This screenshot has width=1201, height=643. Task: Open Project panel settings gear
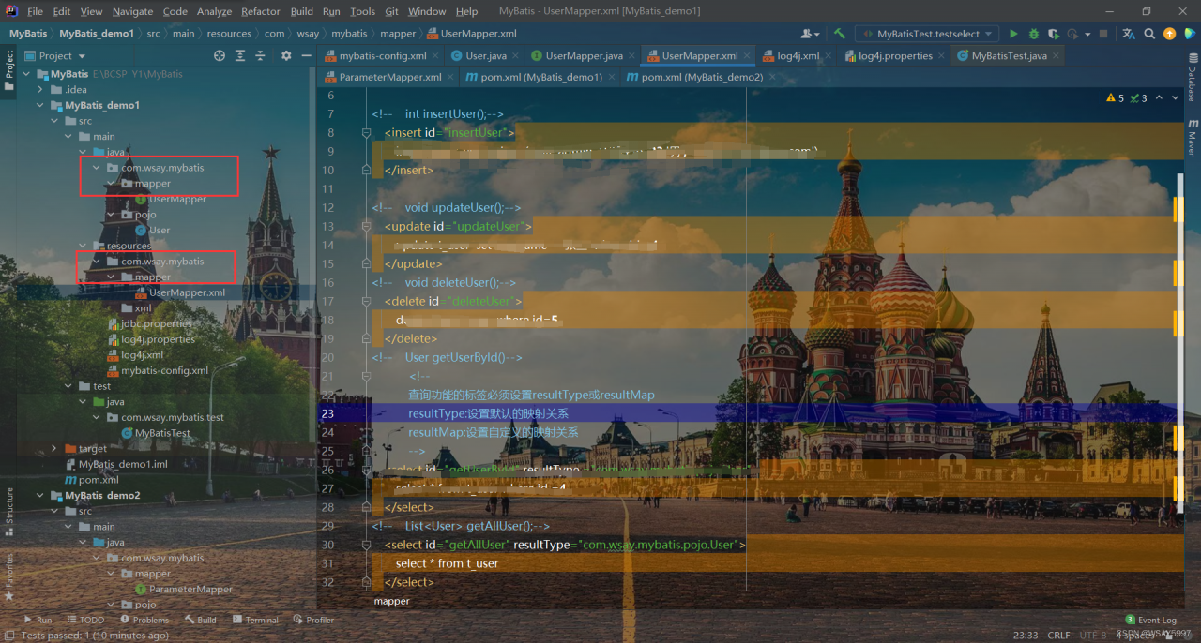pyautogui.click(x=286, y=55)
